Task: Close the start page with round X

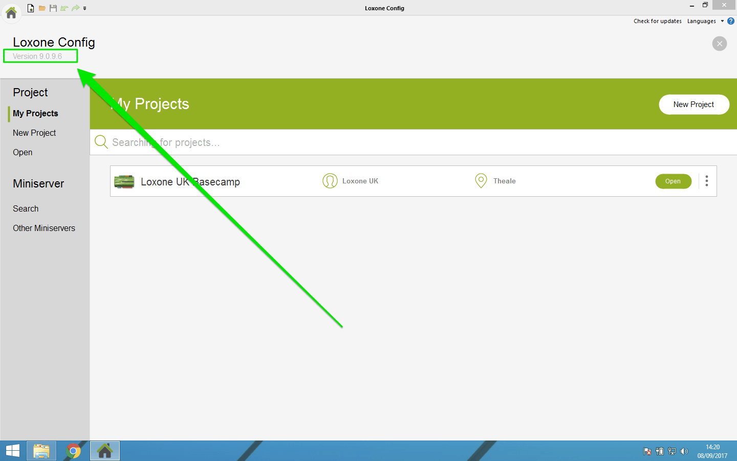Action: pos(720,44)
